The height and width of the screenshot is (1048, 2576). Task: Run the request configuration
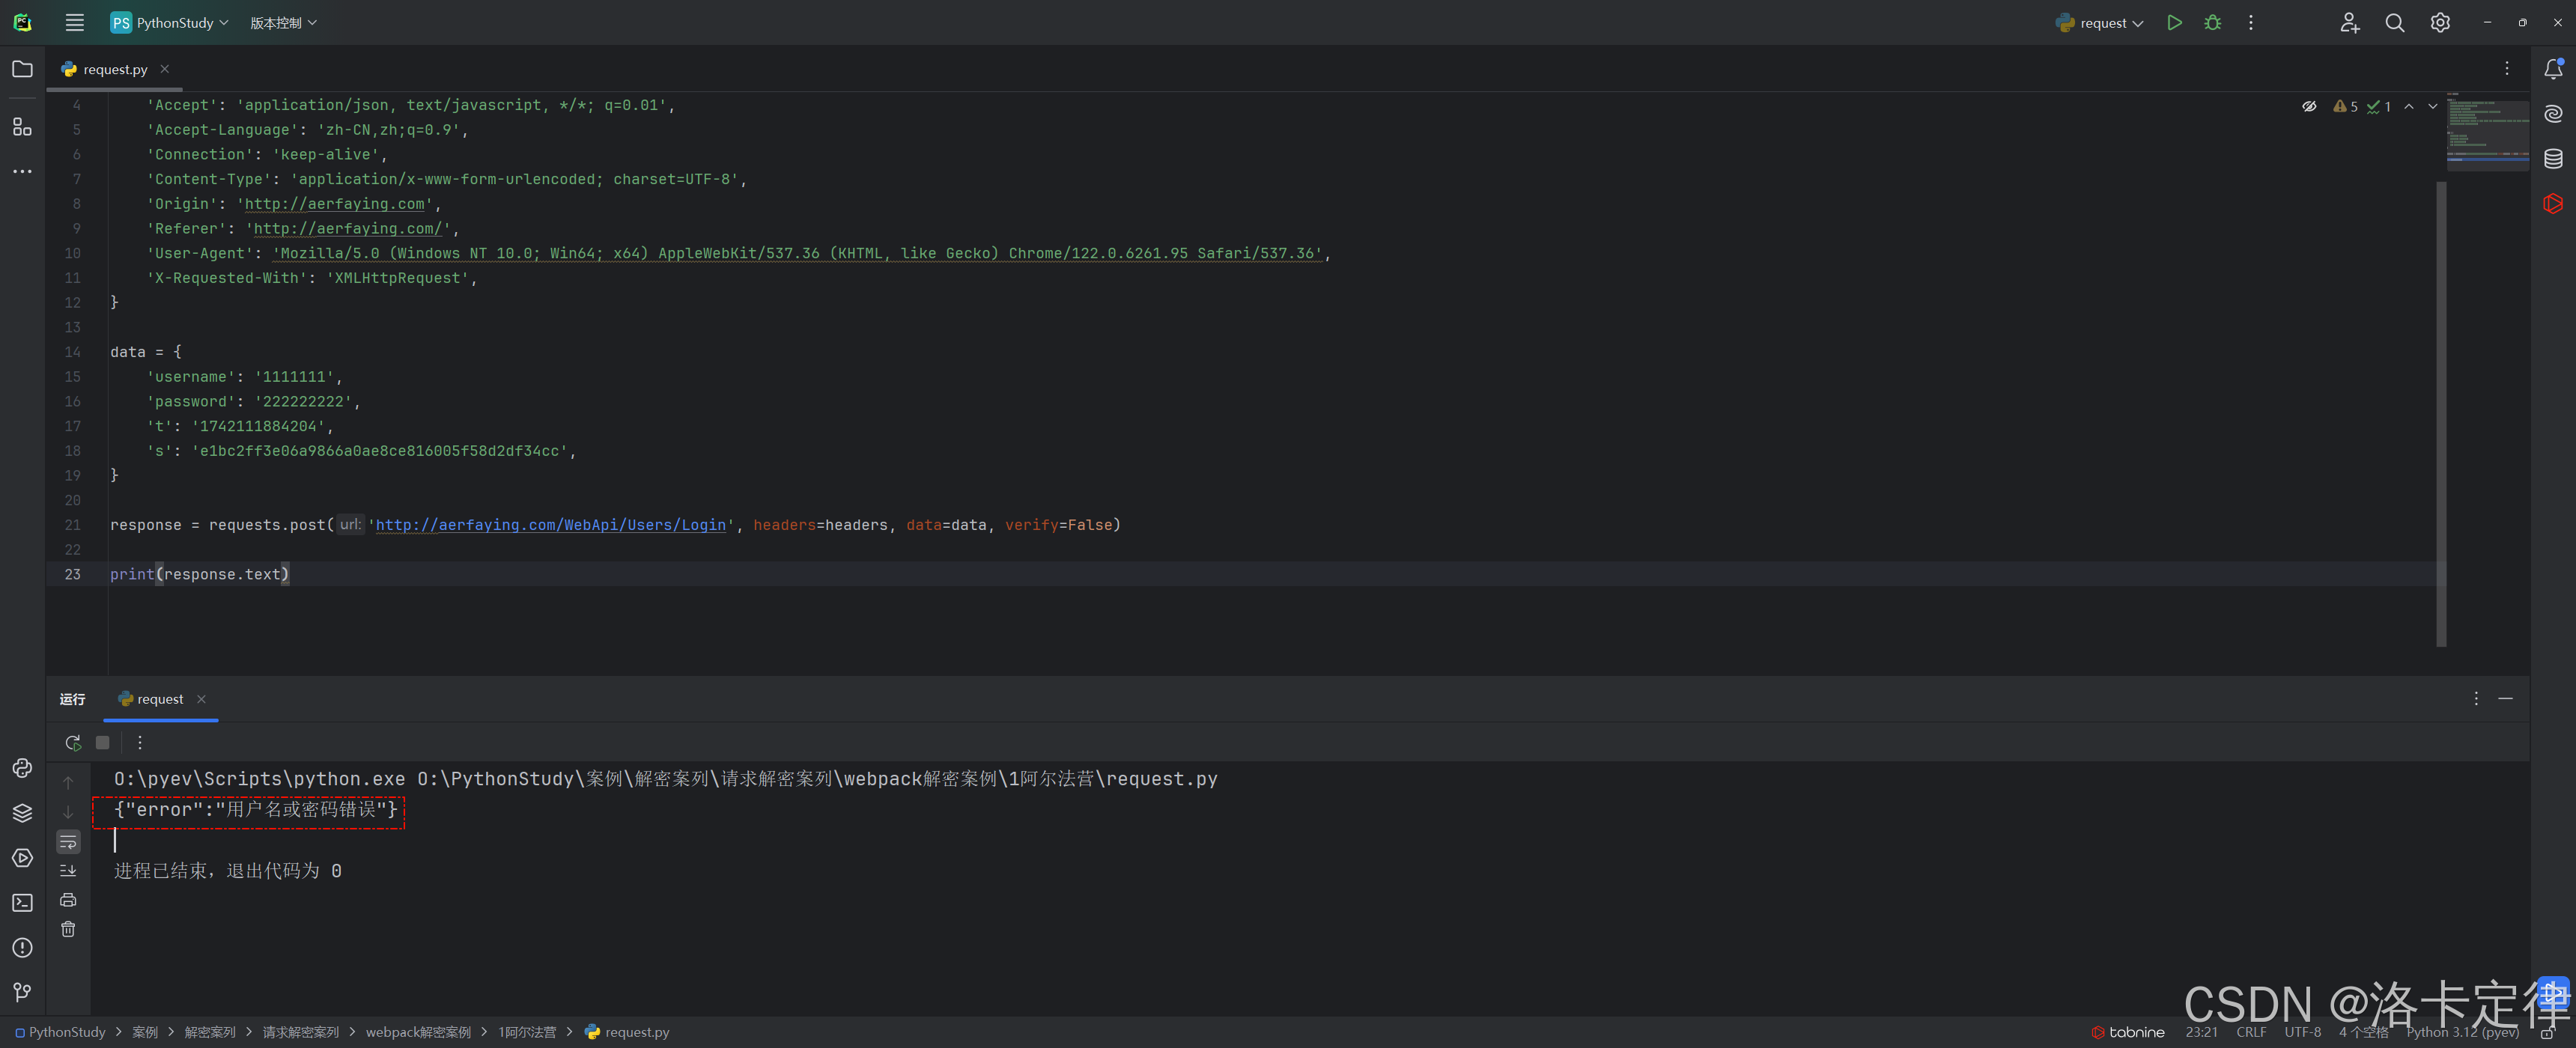click(2174, 23)
